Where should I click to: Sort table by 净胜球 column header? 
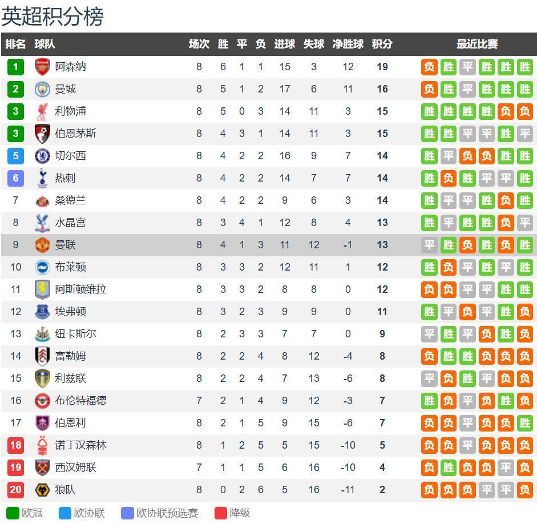pyautogui.click(x=348, y=44)
